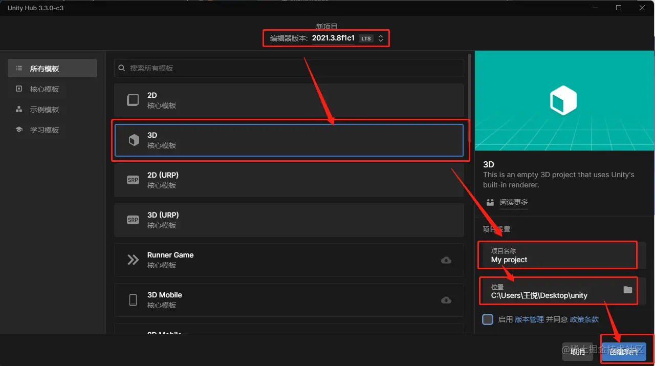Click the All Templates list icon
Viewport: 655px width, 366px height.
pyautogui.click(x=19, y=68)
